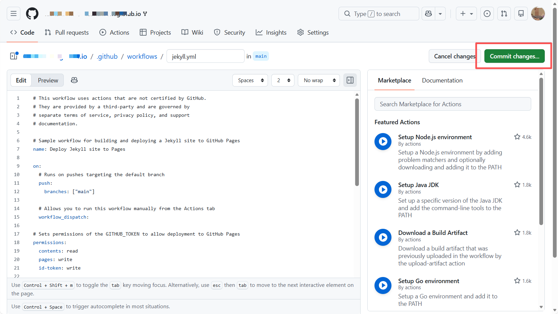Open the Spaces indent mode dropdown

click(x=250, y=80)
